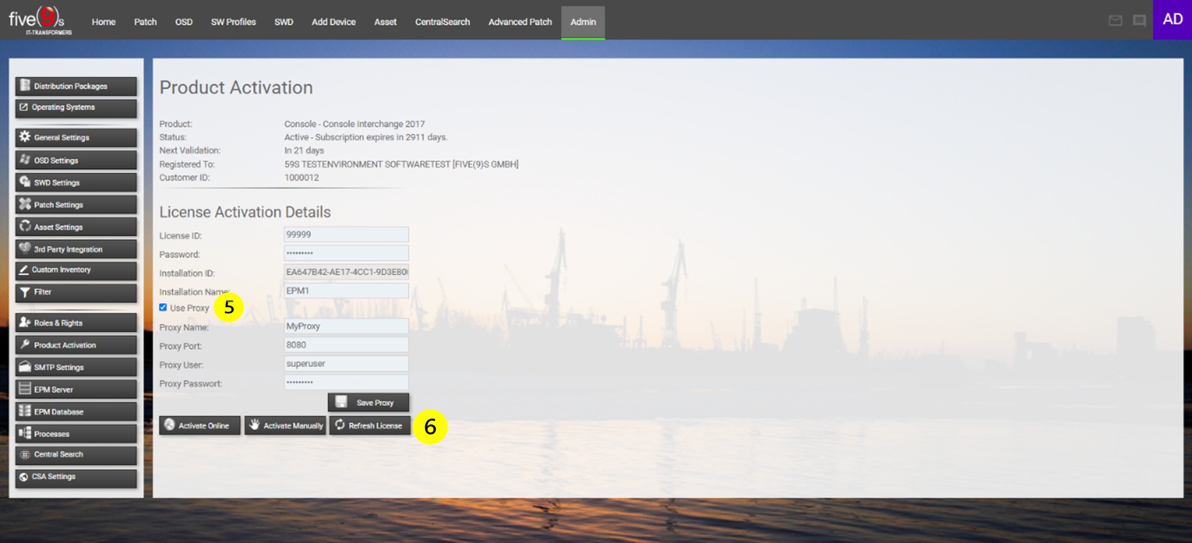Click into the Installation Name field
1192x543 pixels.
[346, 291]
